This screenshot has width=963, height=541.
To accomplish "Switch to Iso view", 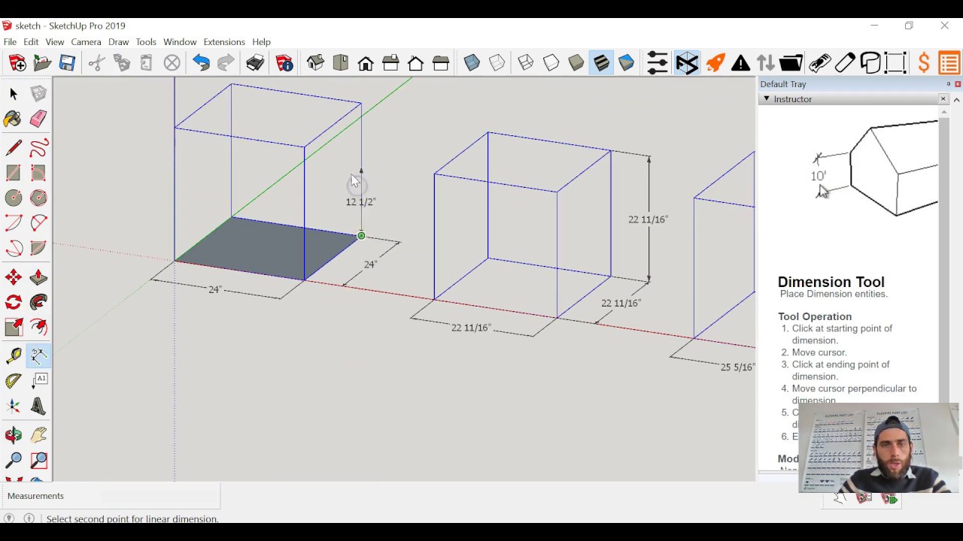I will (x=315, y=63).
